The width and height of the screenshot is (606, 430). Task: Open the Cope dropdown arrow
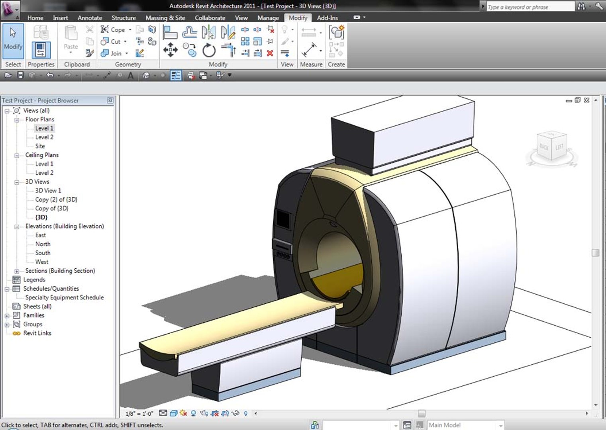(130, 29)
